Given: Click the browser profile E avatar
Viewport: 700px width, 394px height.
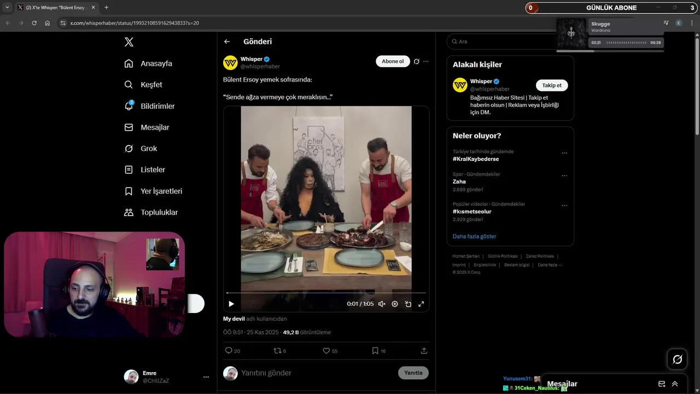Looking at the screenshot, I should click(x=679, y=23).
